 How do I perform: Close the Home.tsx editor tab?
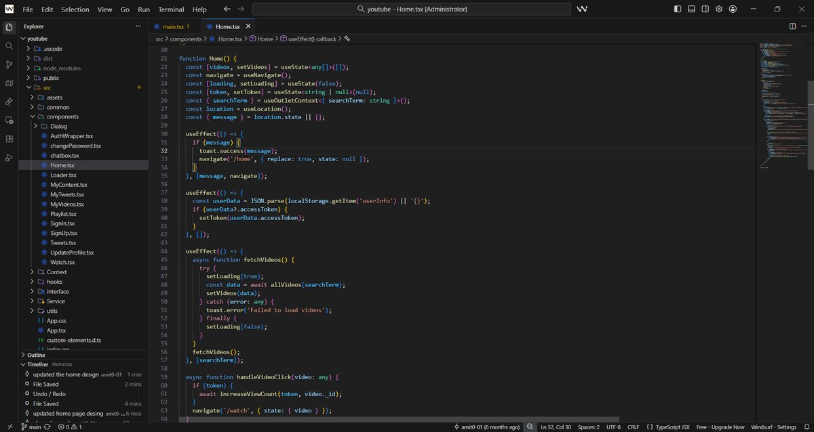point(248,26)
